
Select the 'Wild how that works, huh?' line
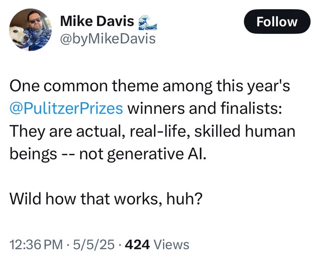coord(106,199)
